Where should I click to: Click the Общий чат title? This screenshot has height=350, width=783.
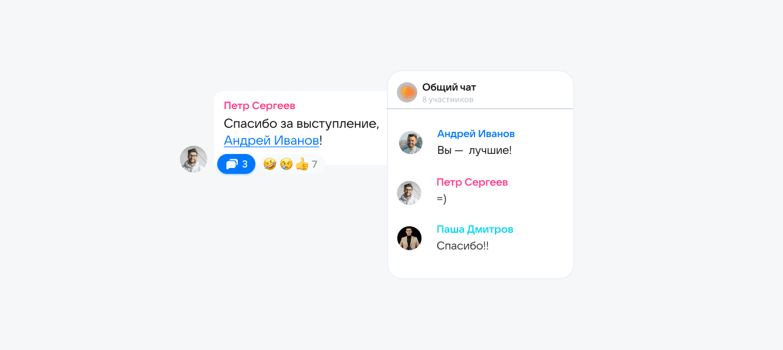(x=449, y=87)
